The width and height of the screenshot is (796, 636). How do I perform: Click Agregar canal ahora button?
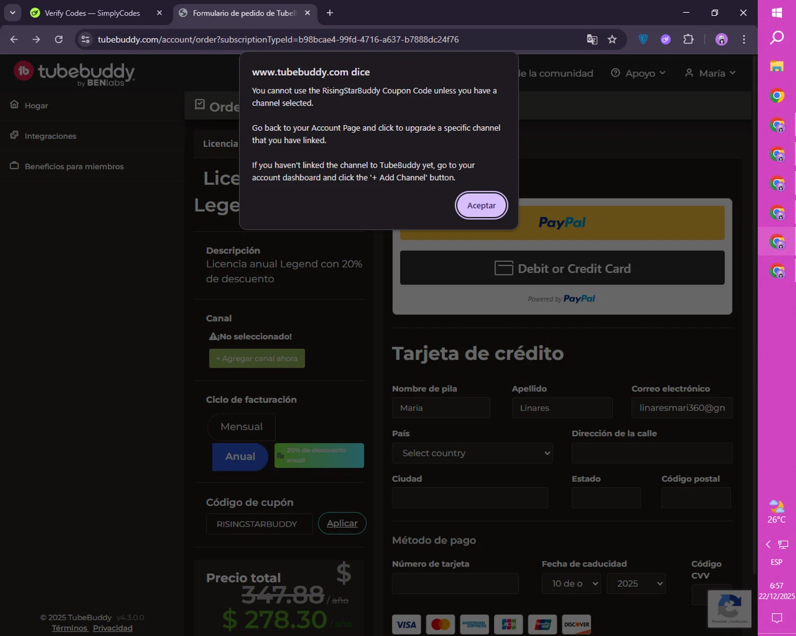coord(257,358)
